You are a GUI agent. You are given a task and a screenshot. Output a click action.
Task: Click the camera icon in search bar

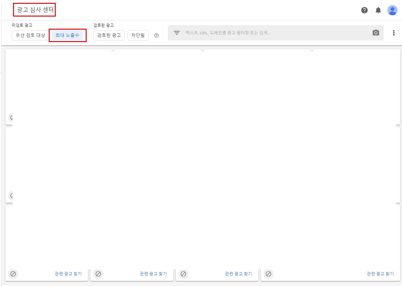pyautogui.click(x=376, y=33)
